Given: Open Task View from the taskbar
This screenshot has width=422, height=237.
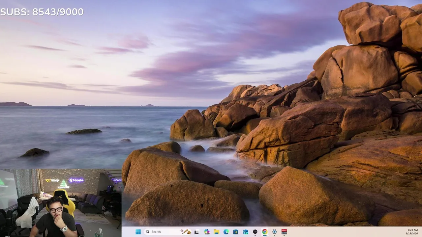Looking at the screenshot, I should coord(196,232).
